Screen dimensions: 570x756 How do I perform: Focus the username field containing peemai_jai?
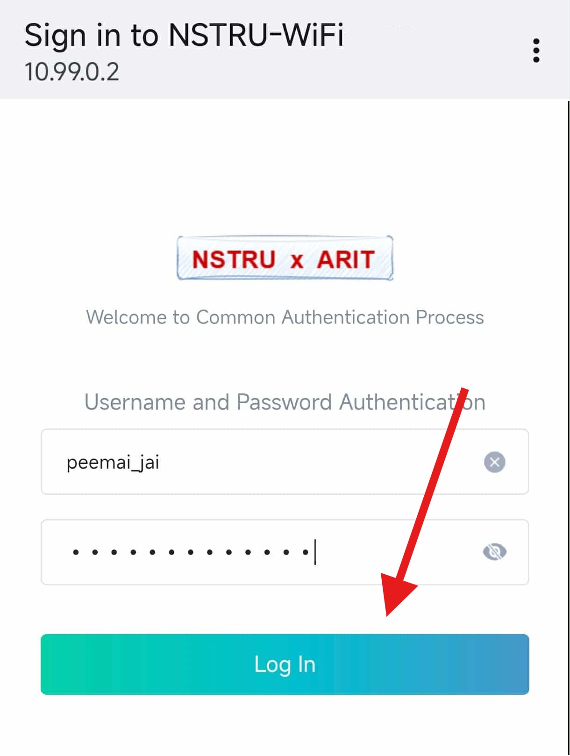(285, 462)
